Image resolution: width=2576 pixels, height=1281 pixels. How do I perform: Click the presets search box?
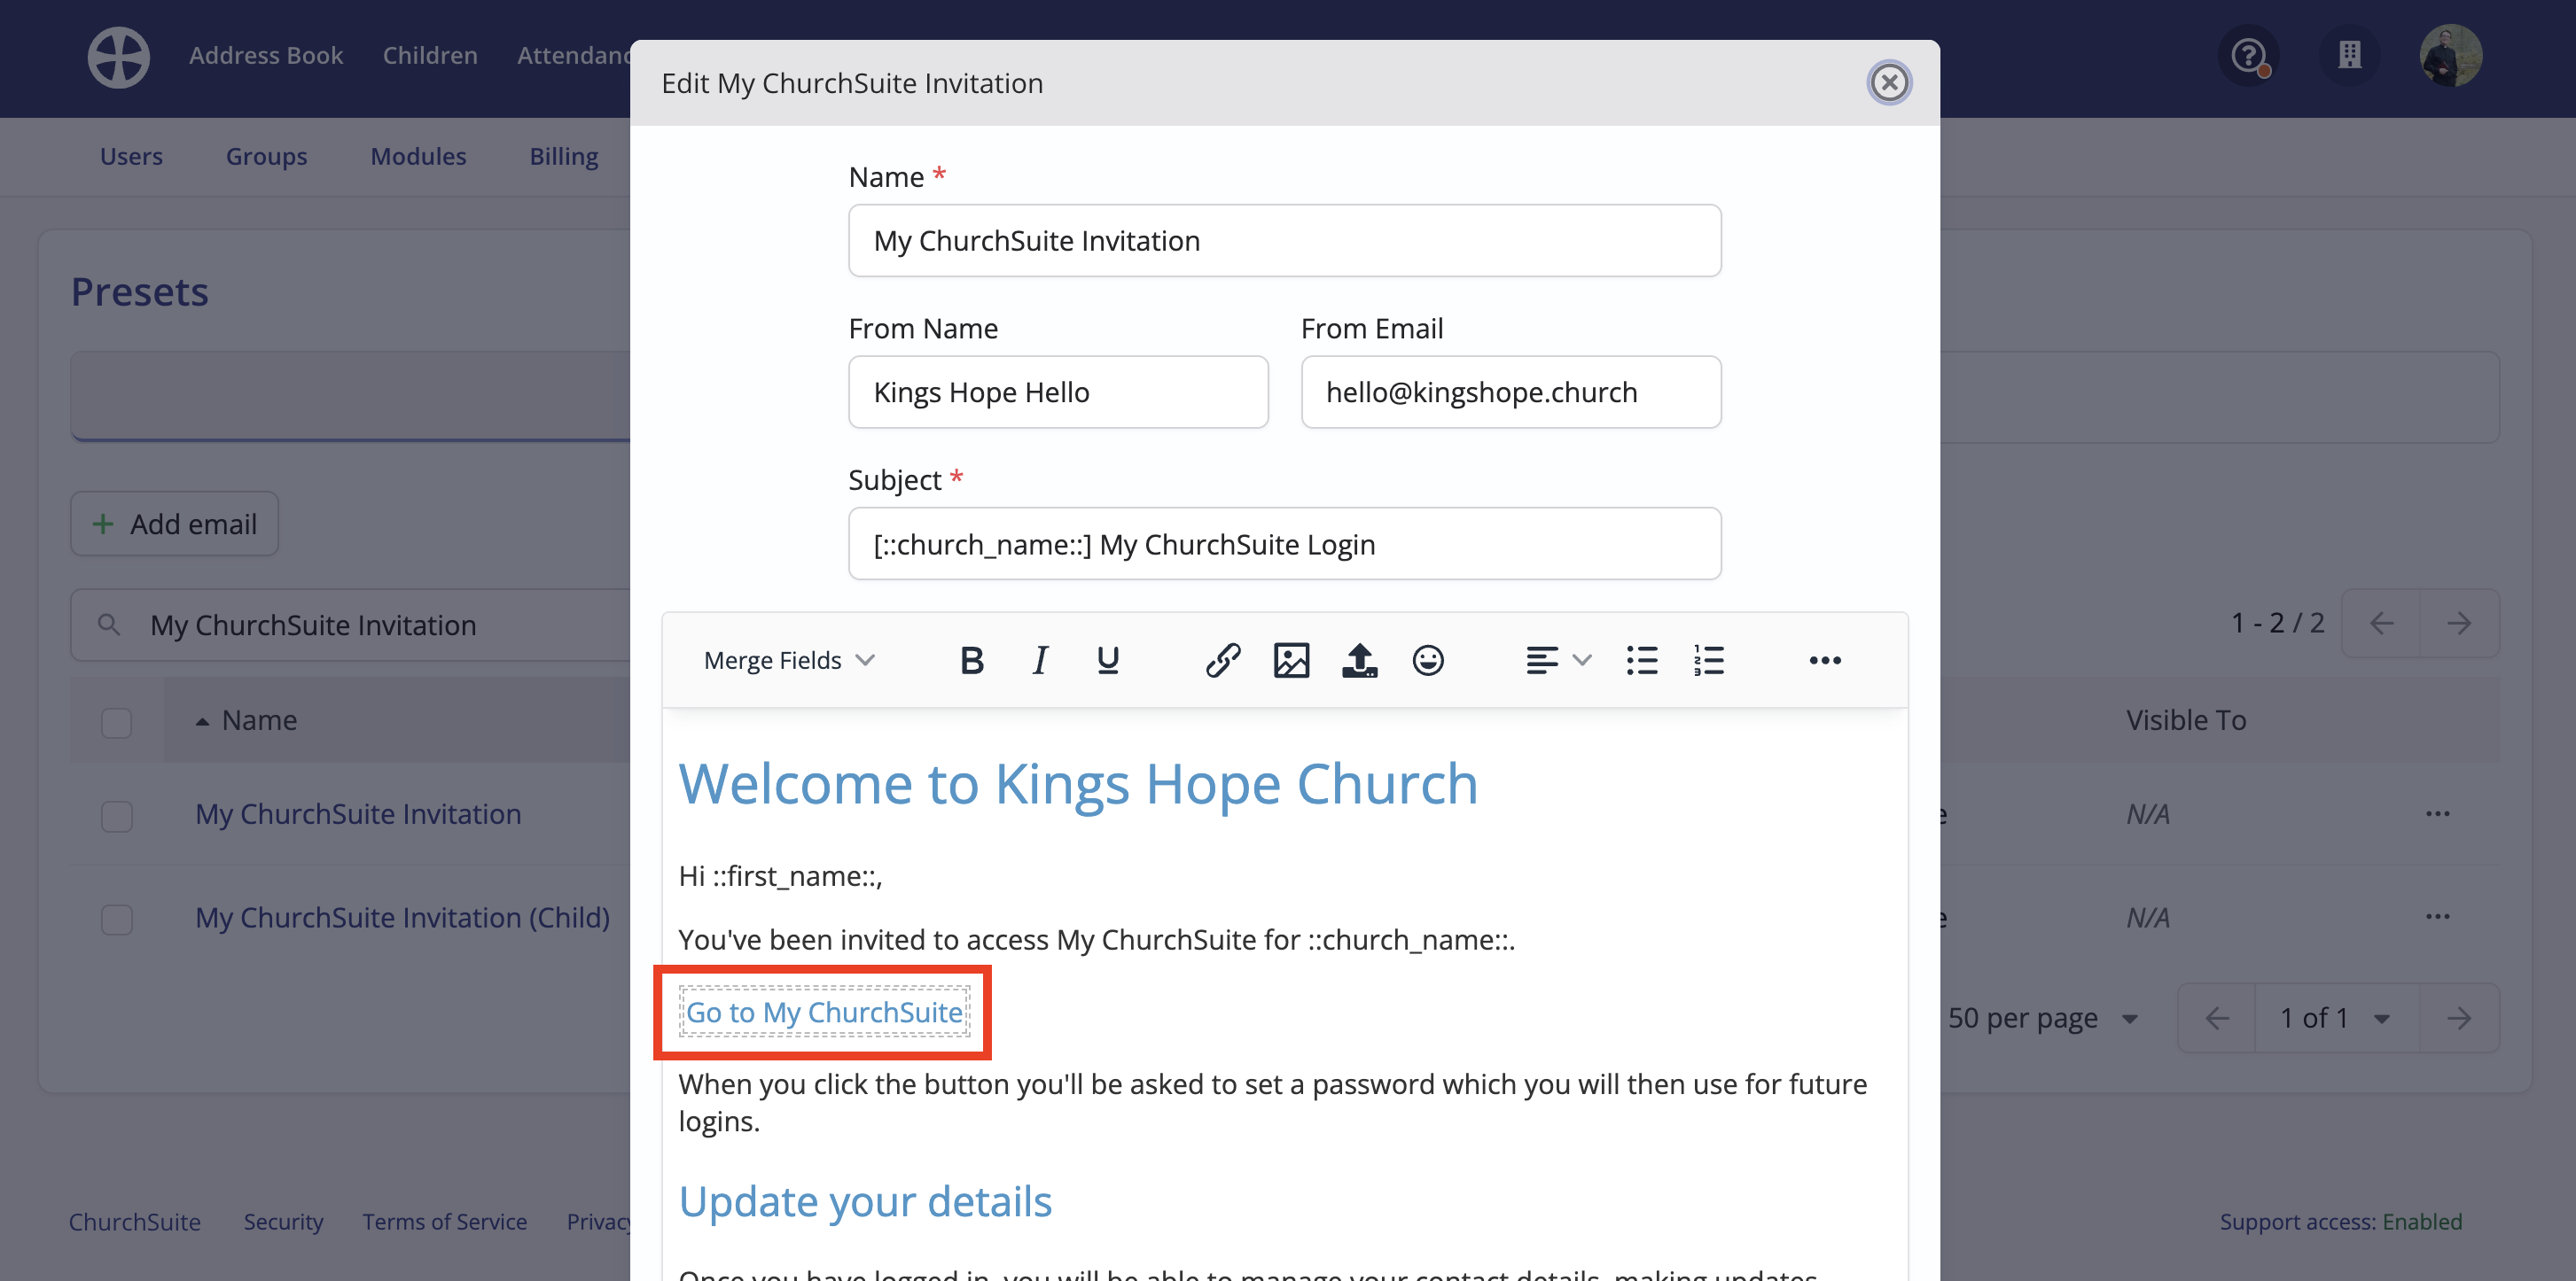350,625
